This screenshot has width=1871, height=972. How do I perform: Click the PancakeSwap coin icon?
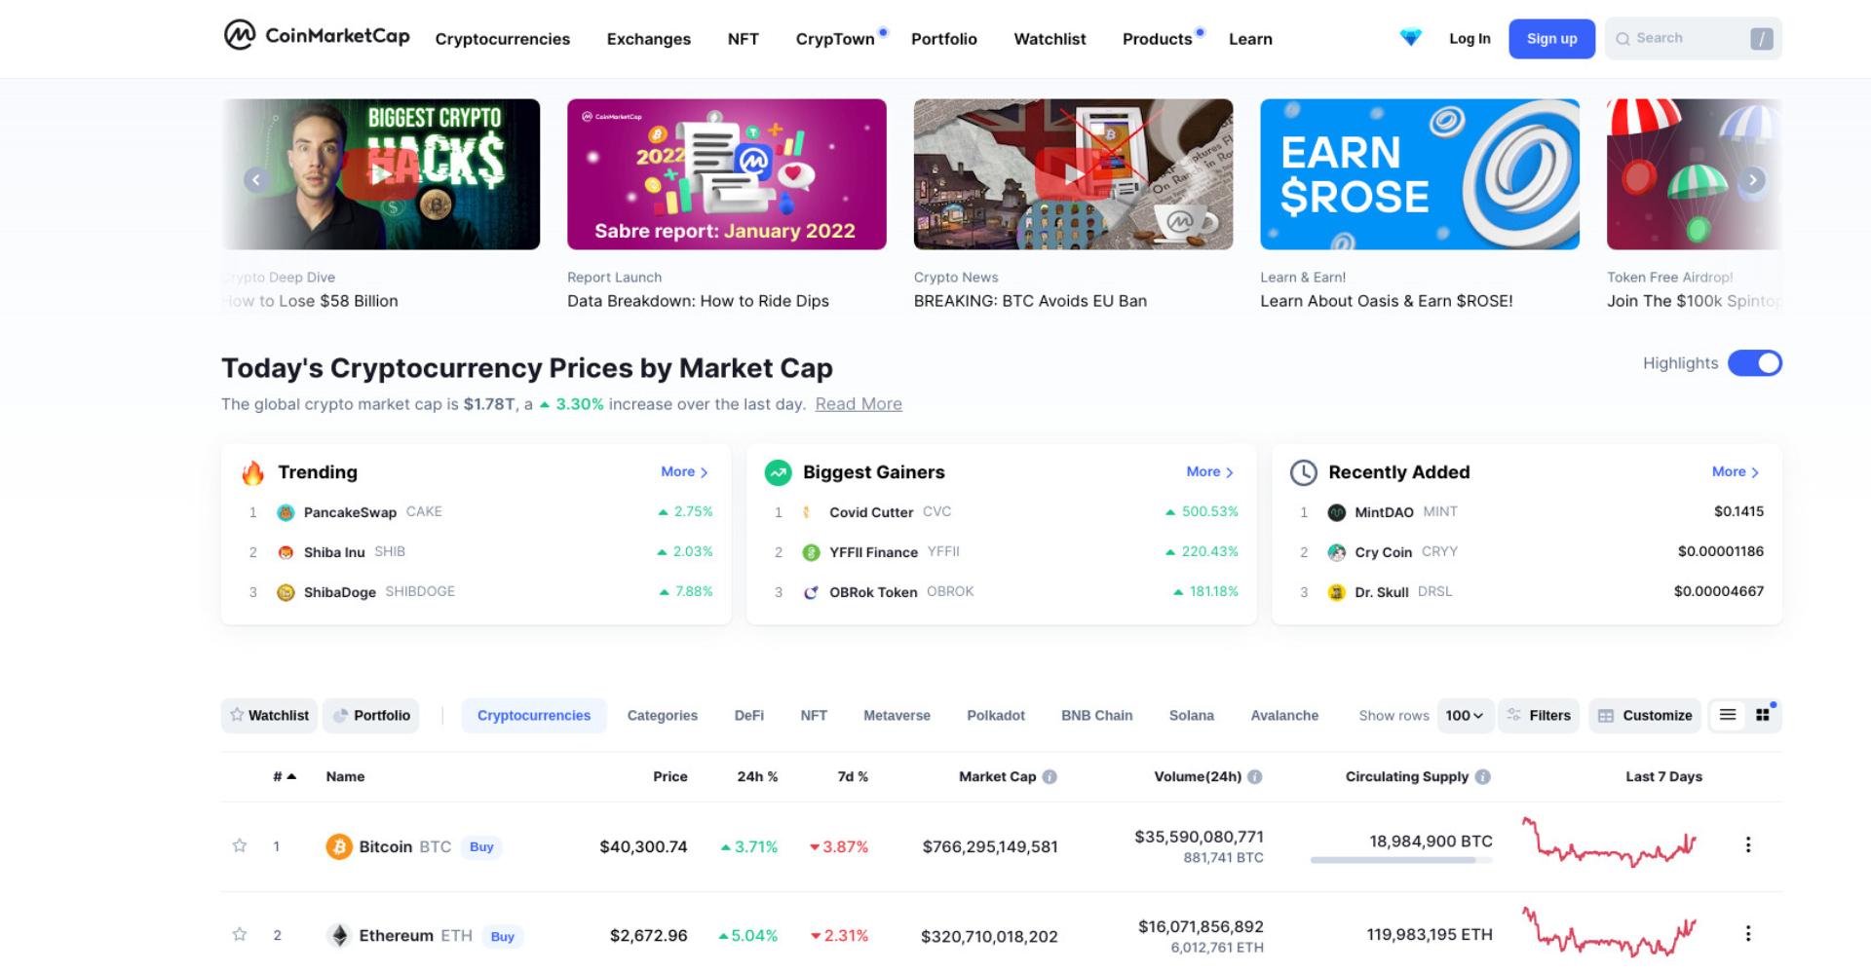click(286, 512)
